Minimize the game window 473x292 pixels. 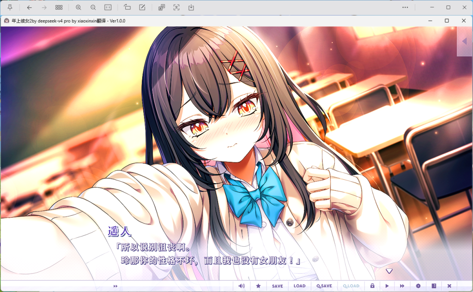coord(430,21)
